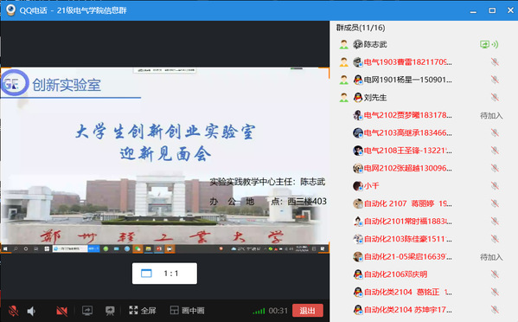The image size is (518, 322).
Task: Click 陈志武's green screen-sharing status icon
Action: [489, 44]
